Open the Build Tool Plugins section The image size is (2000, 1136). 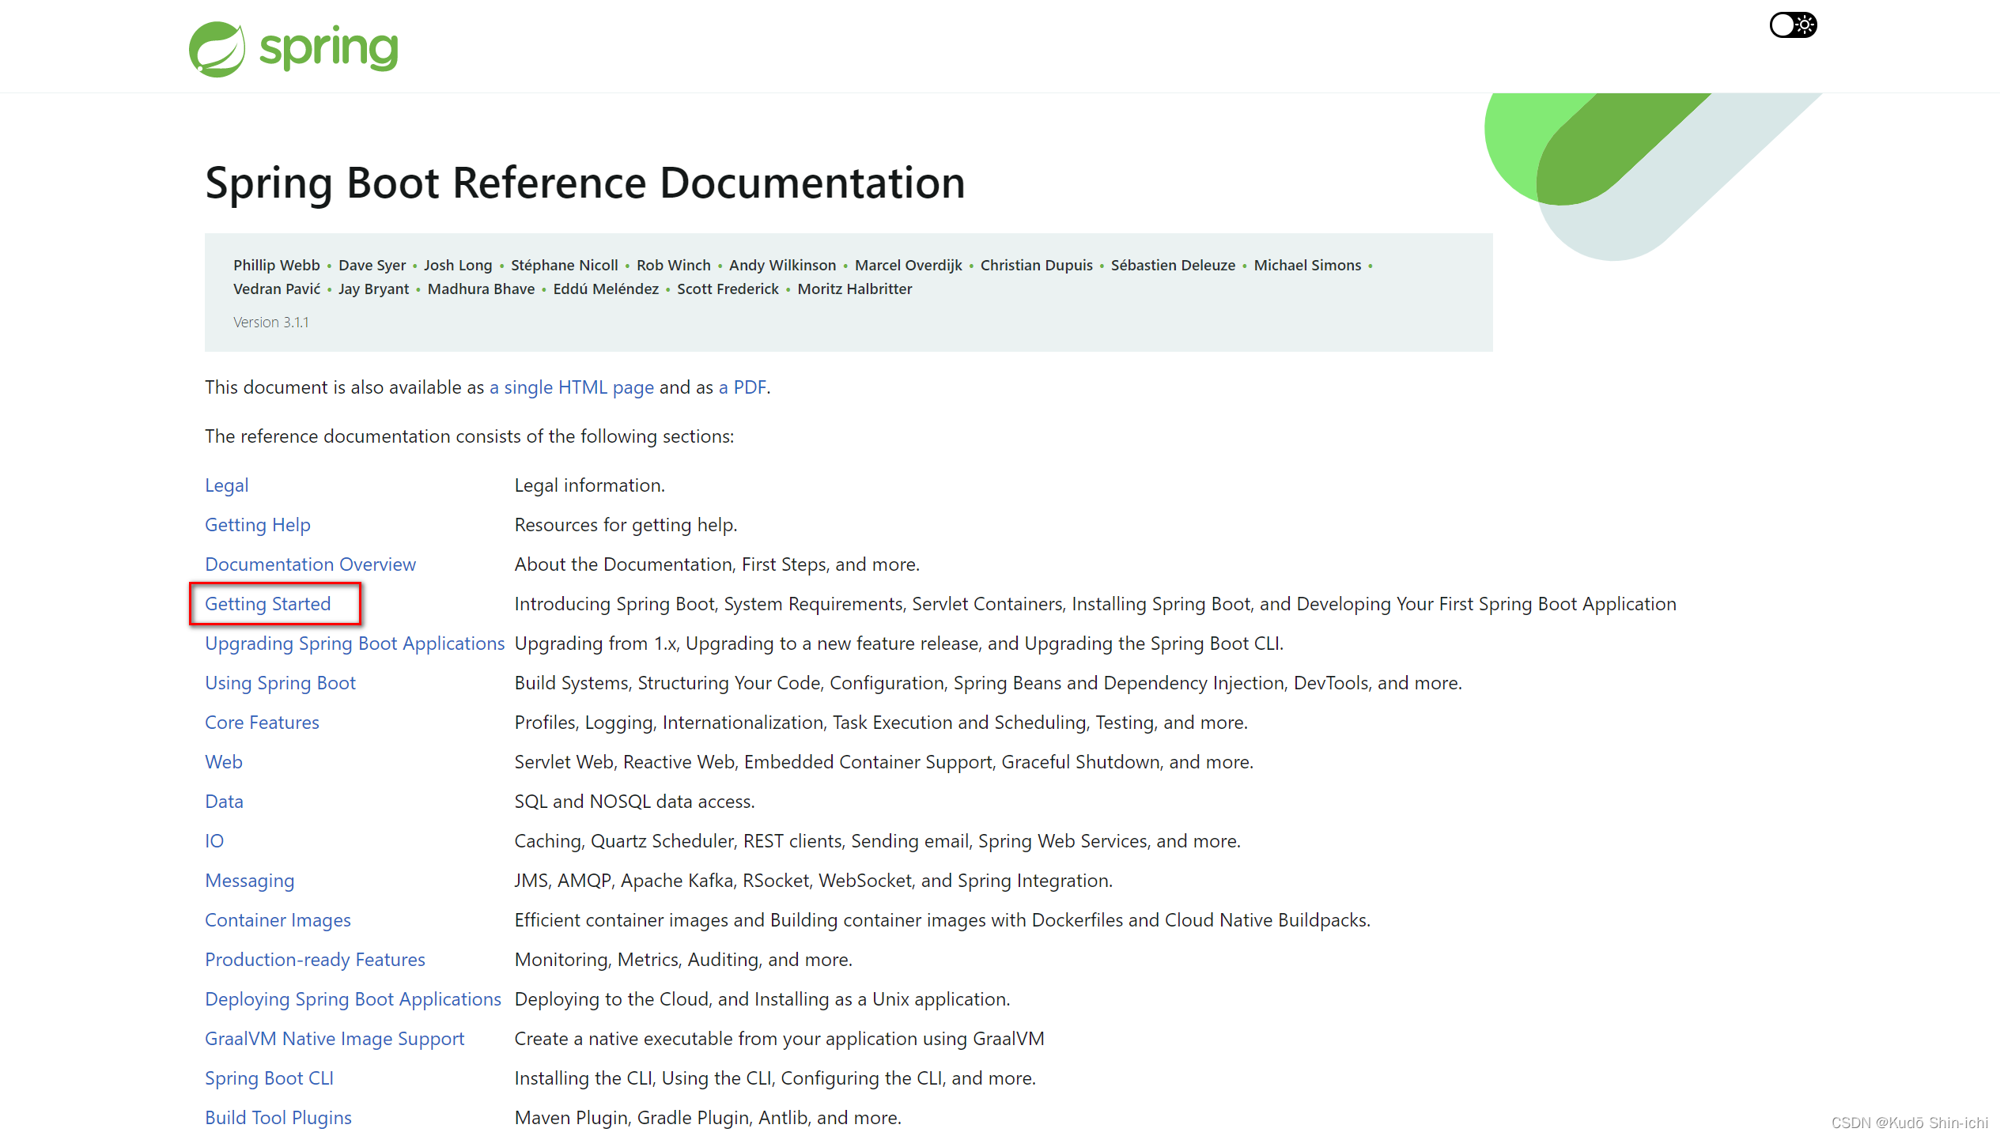278,1118
